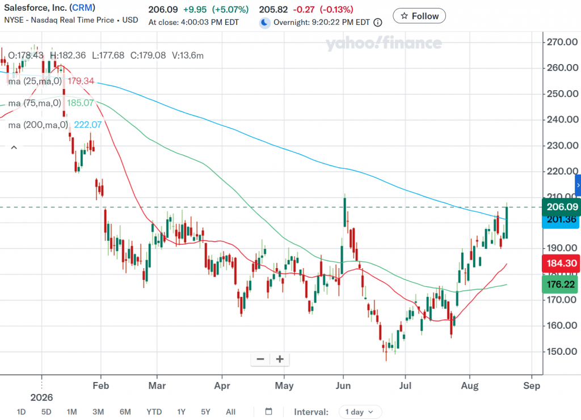The width and height of the screenshot is (581, 420).
Task: Click the overnight moon icon
Action: coord(264,23)
